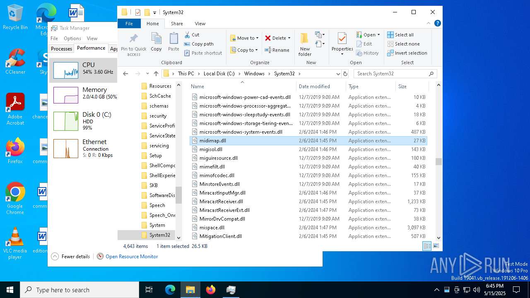
Task: Click Copy path in Clipboard group
Action: pos(199,44)
